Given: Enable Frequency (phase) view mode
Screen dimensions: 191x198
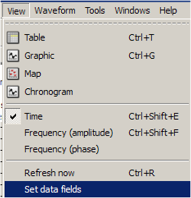Looking at the screenshot, I should click(x=97, y=149).
